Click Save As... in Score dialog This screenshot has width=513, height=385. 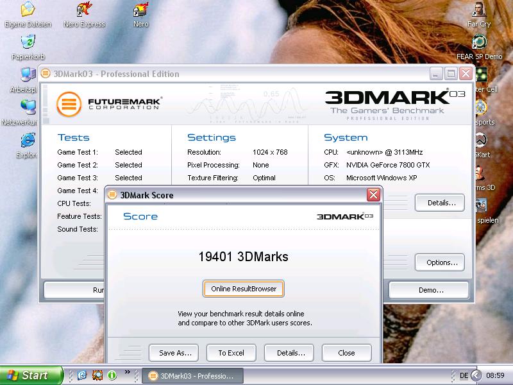pos(174,353)
